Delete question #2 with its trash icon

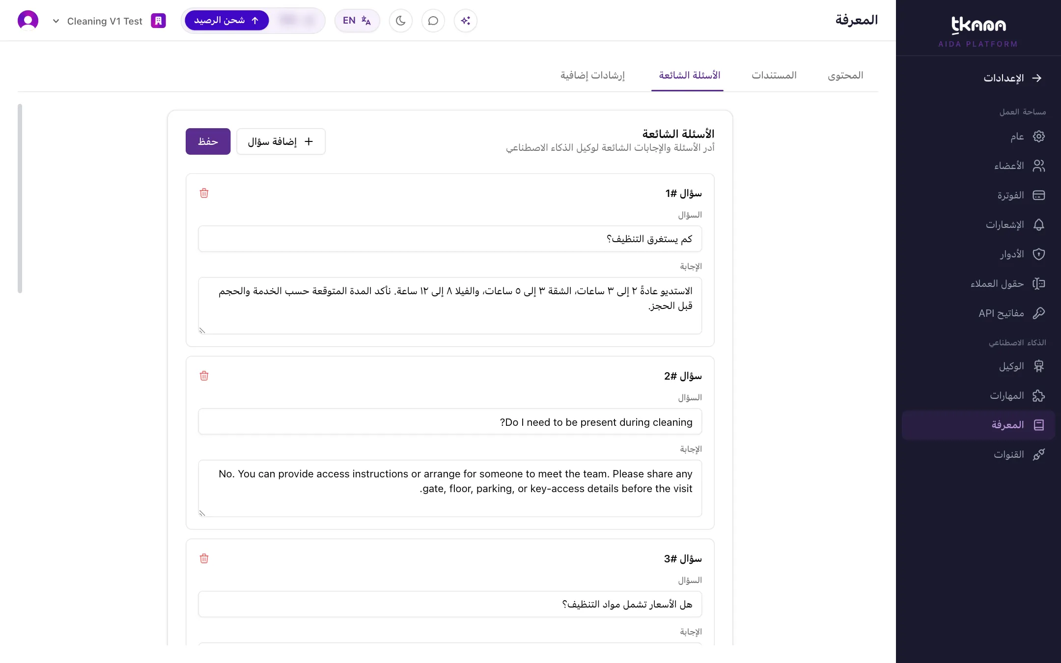click(x=204, y=376)
